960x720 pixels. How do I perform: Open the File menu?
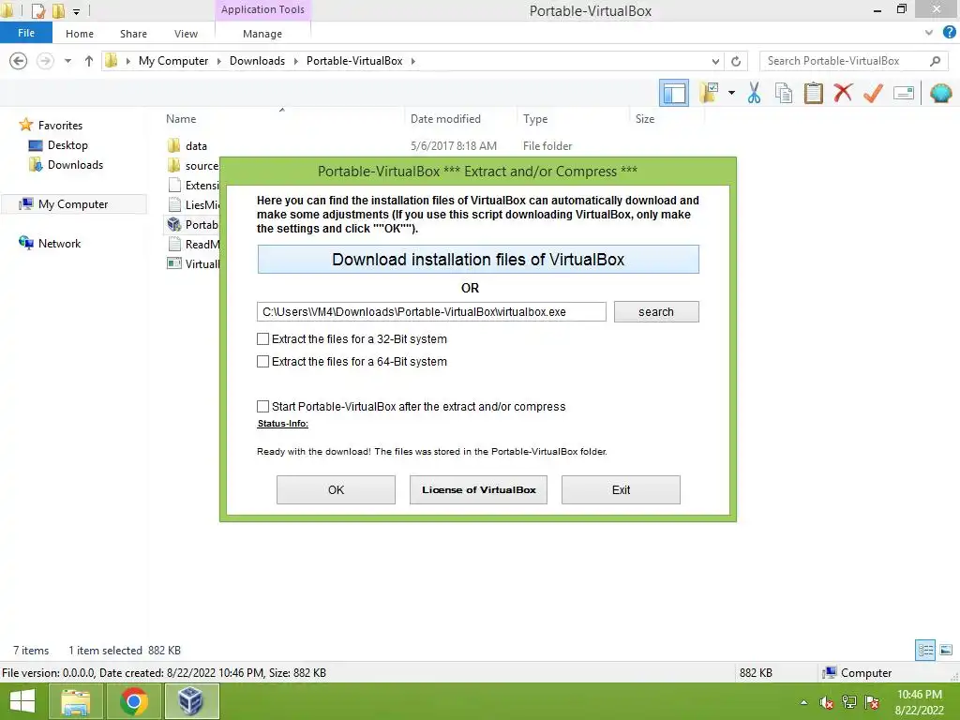pos(25,33)
